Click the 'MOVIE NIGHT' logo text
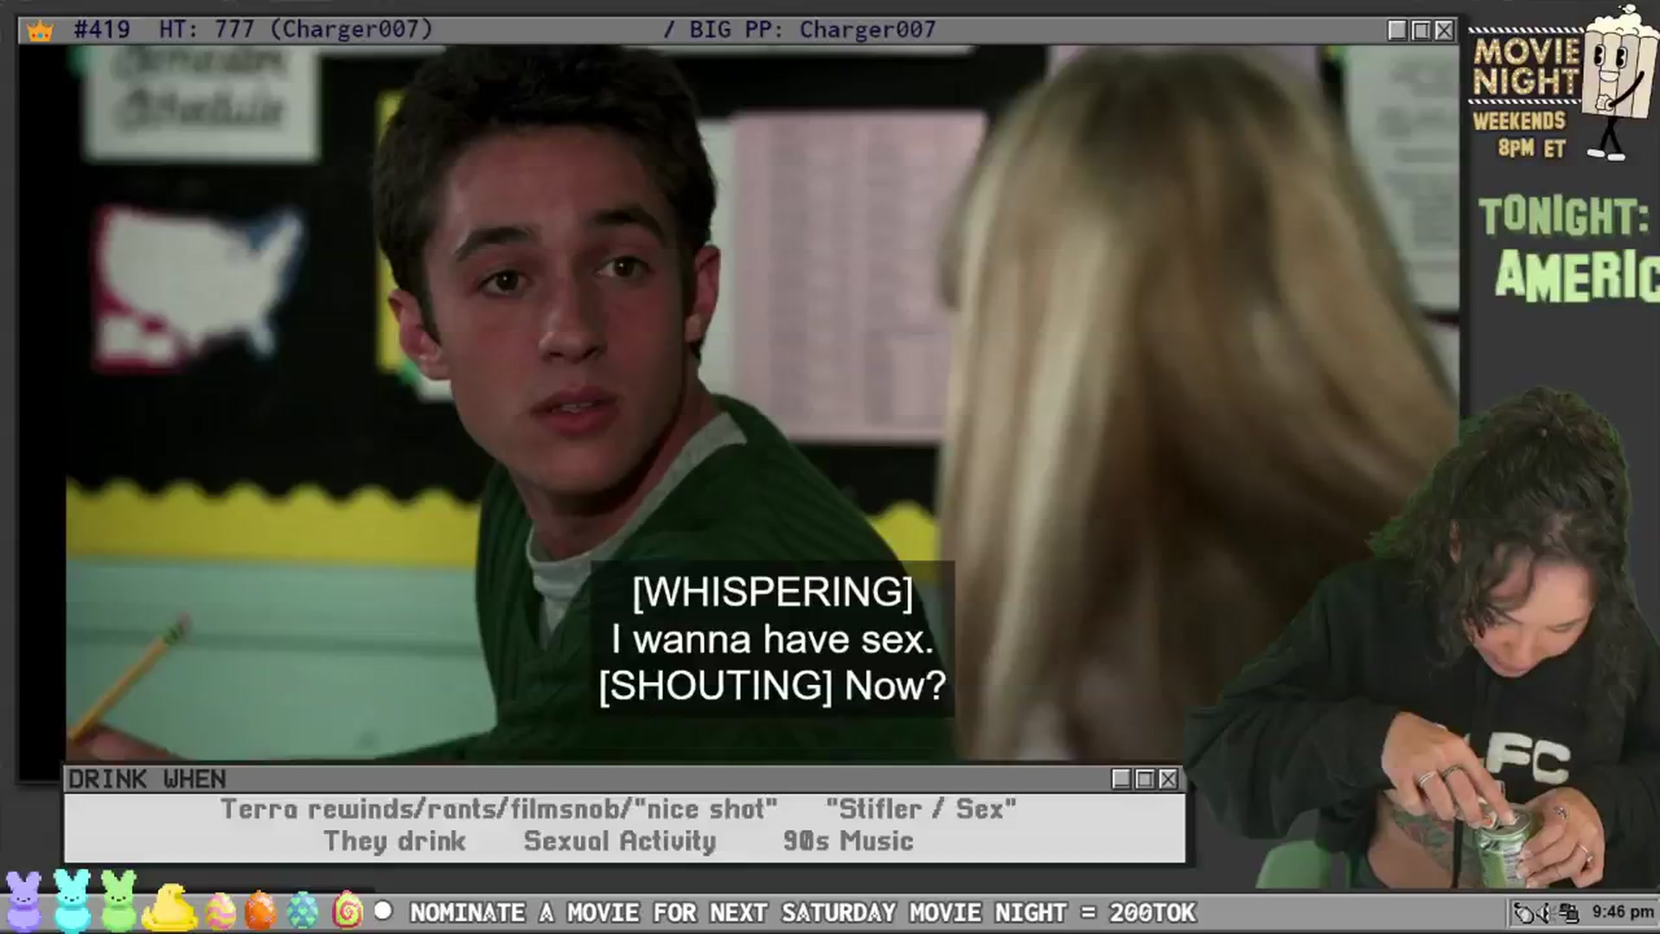 click(1526, 67)
